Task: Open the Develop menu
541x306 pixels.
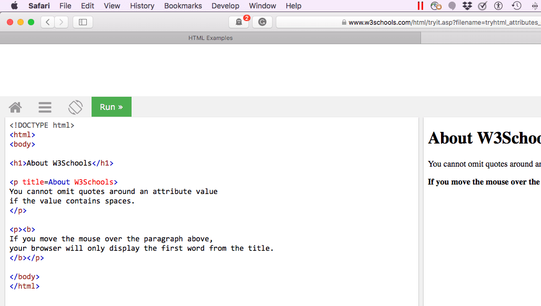Action: click(x=225, y=6)
